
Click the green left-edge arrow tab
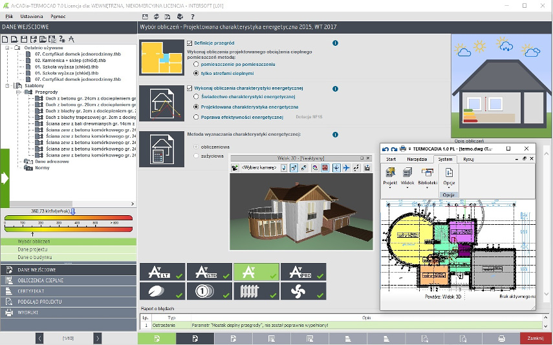coord(5,178)
